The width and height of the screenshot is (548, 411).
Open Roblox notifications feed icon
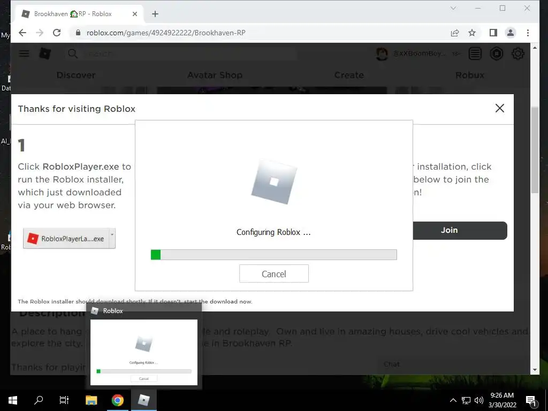[x=475, y=54]
